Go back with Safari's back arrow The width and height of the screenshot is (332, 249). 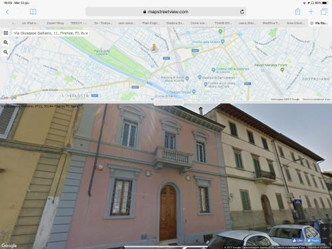pos(8,12)
